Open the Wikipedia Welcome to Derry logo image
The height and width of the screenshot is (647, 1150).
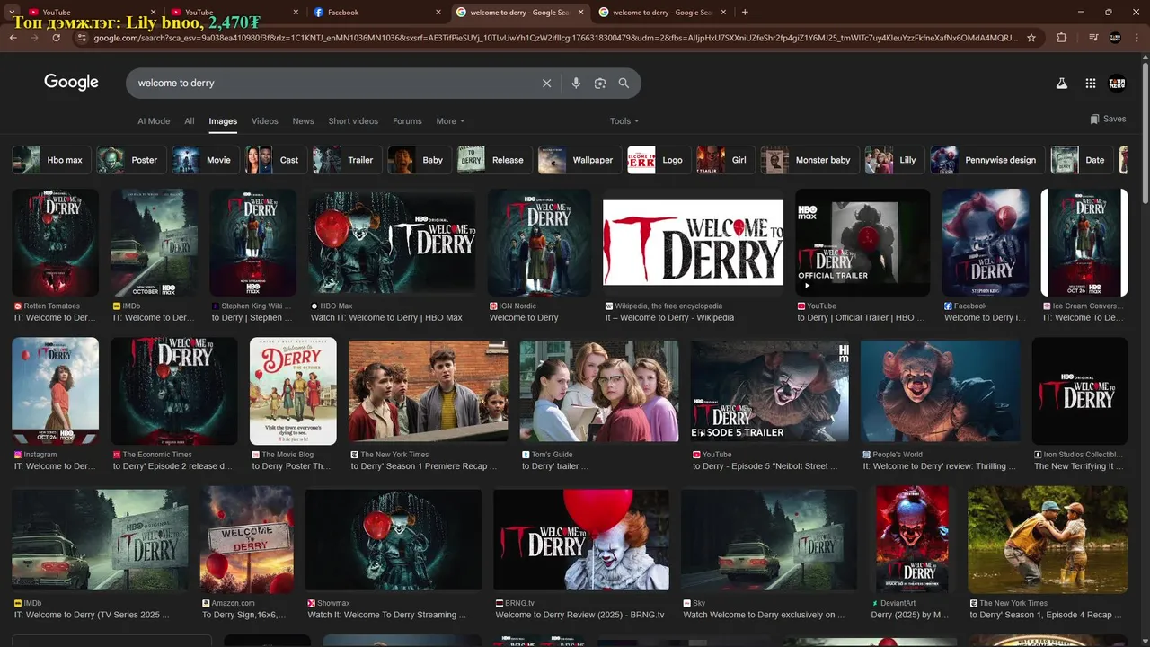click(693, 243)
